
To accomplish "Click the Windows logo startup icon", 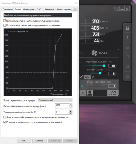I will coord(117,9).
